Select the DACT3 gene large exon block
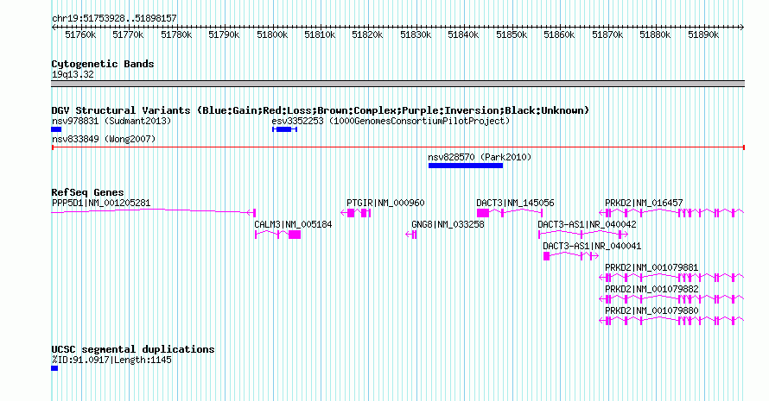This screenshot has height=401, width=769. tap(483, 213)
